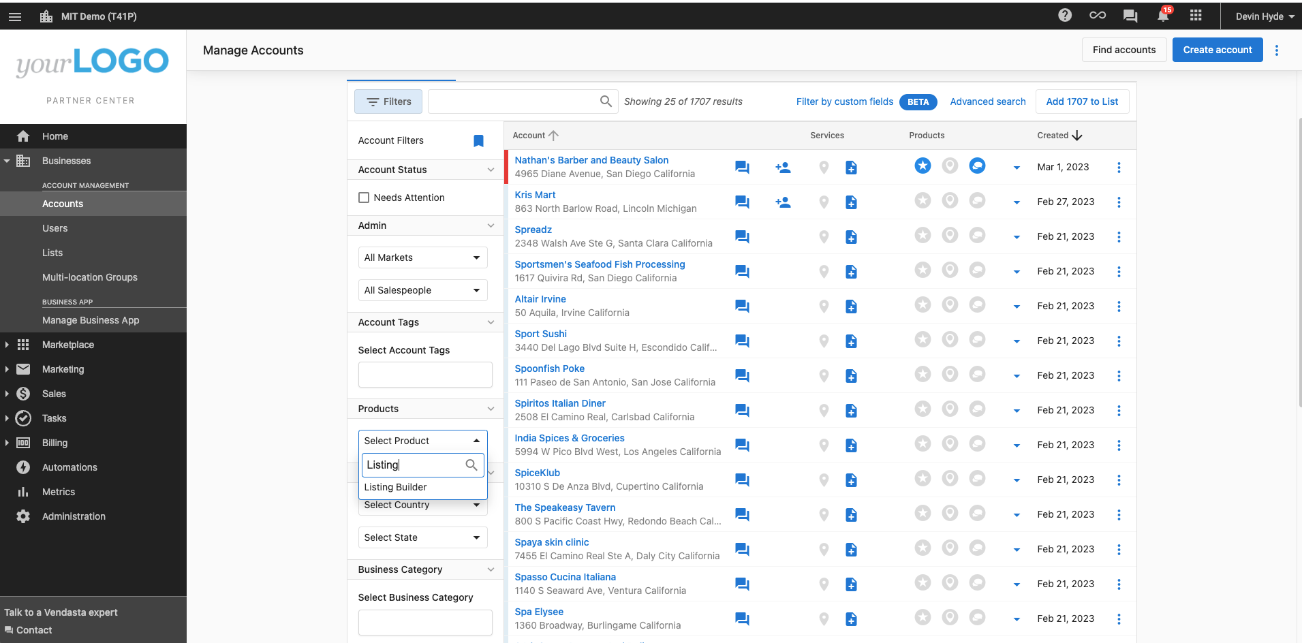Image resolution: width=1302 pixels, height=643 pixels.
Task: Open the apps grid launcher
Action: pos(1196,15)
